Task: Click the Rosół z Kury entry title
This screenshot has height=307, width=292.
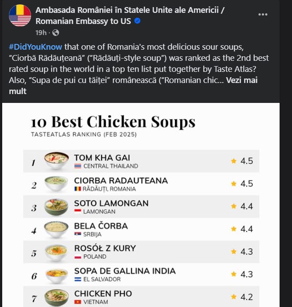Action: click(x=105, y=248)
